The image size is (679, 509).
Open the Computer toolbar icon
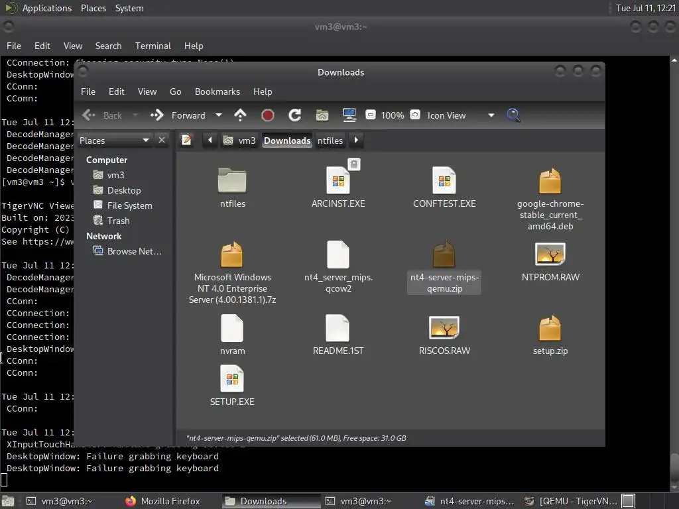[349, 115]
